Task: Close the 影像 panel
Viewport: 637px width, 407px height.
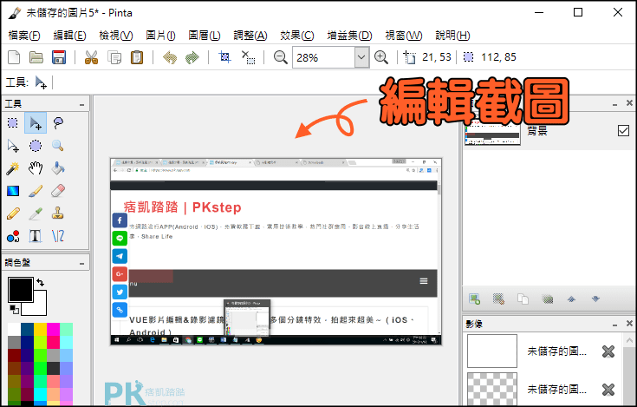Action: point(629,323)
